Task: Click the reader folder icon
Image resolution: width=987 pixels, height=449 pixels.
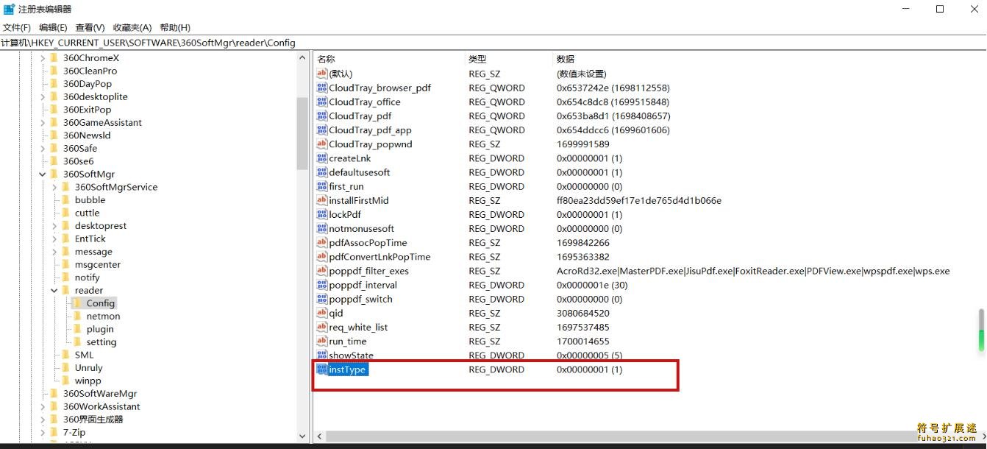Action: point(65,290)
